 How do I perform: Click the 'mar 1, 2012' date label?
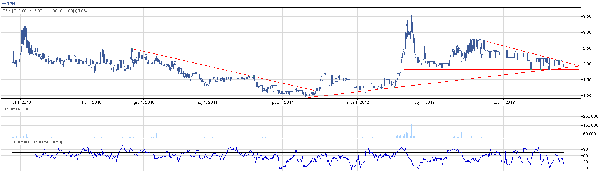click(358, 103)
